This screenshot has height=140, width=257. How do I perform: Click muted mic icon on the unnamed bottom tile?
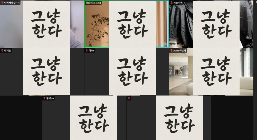(129, 98)
